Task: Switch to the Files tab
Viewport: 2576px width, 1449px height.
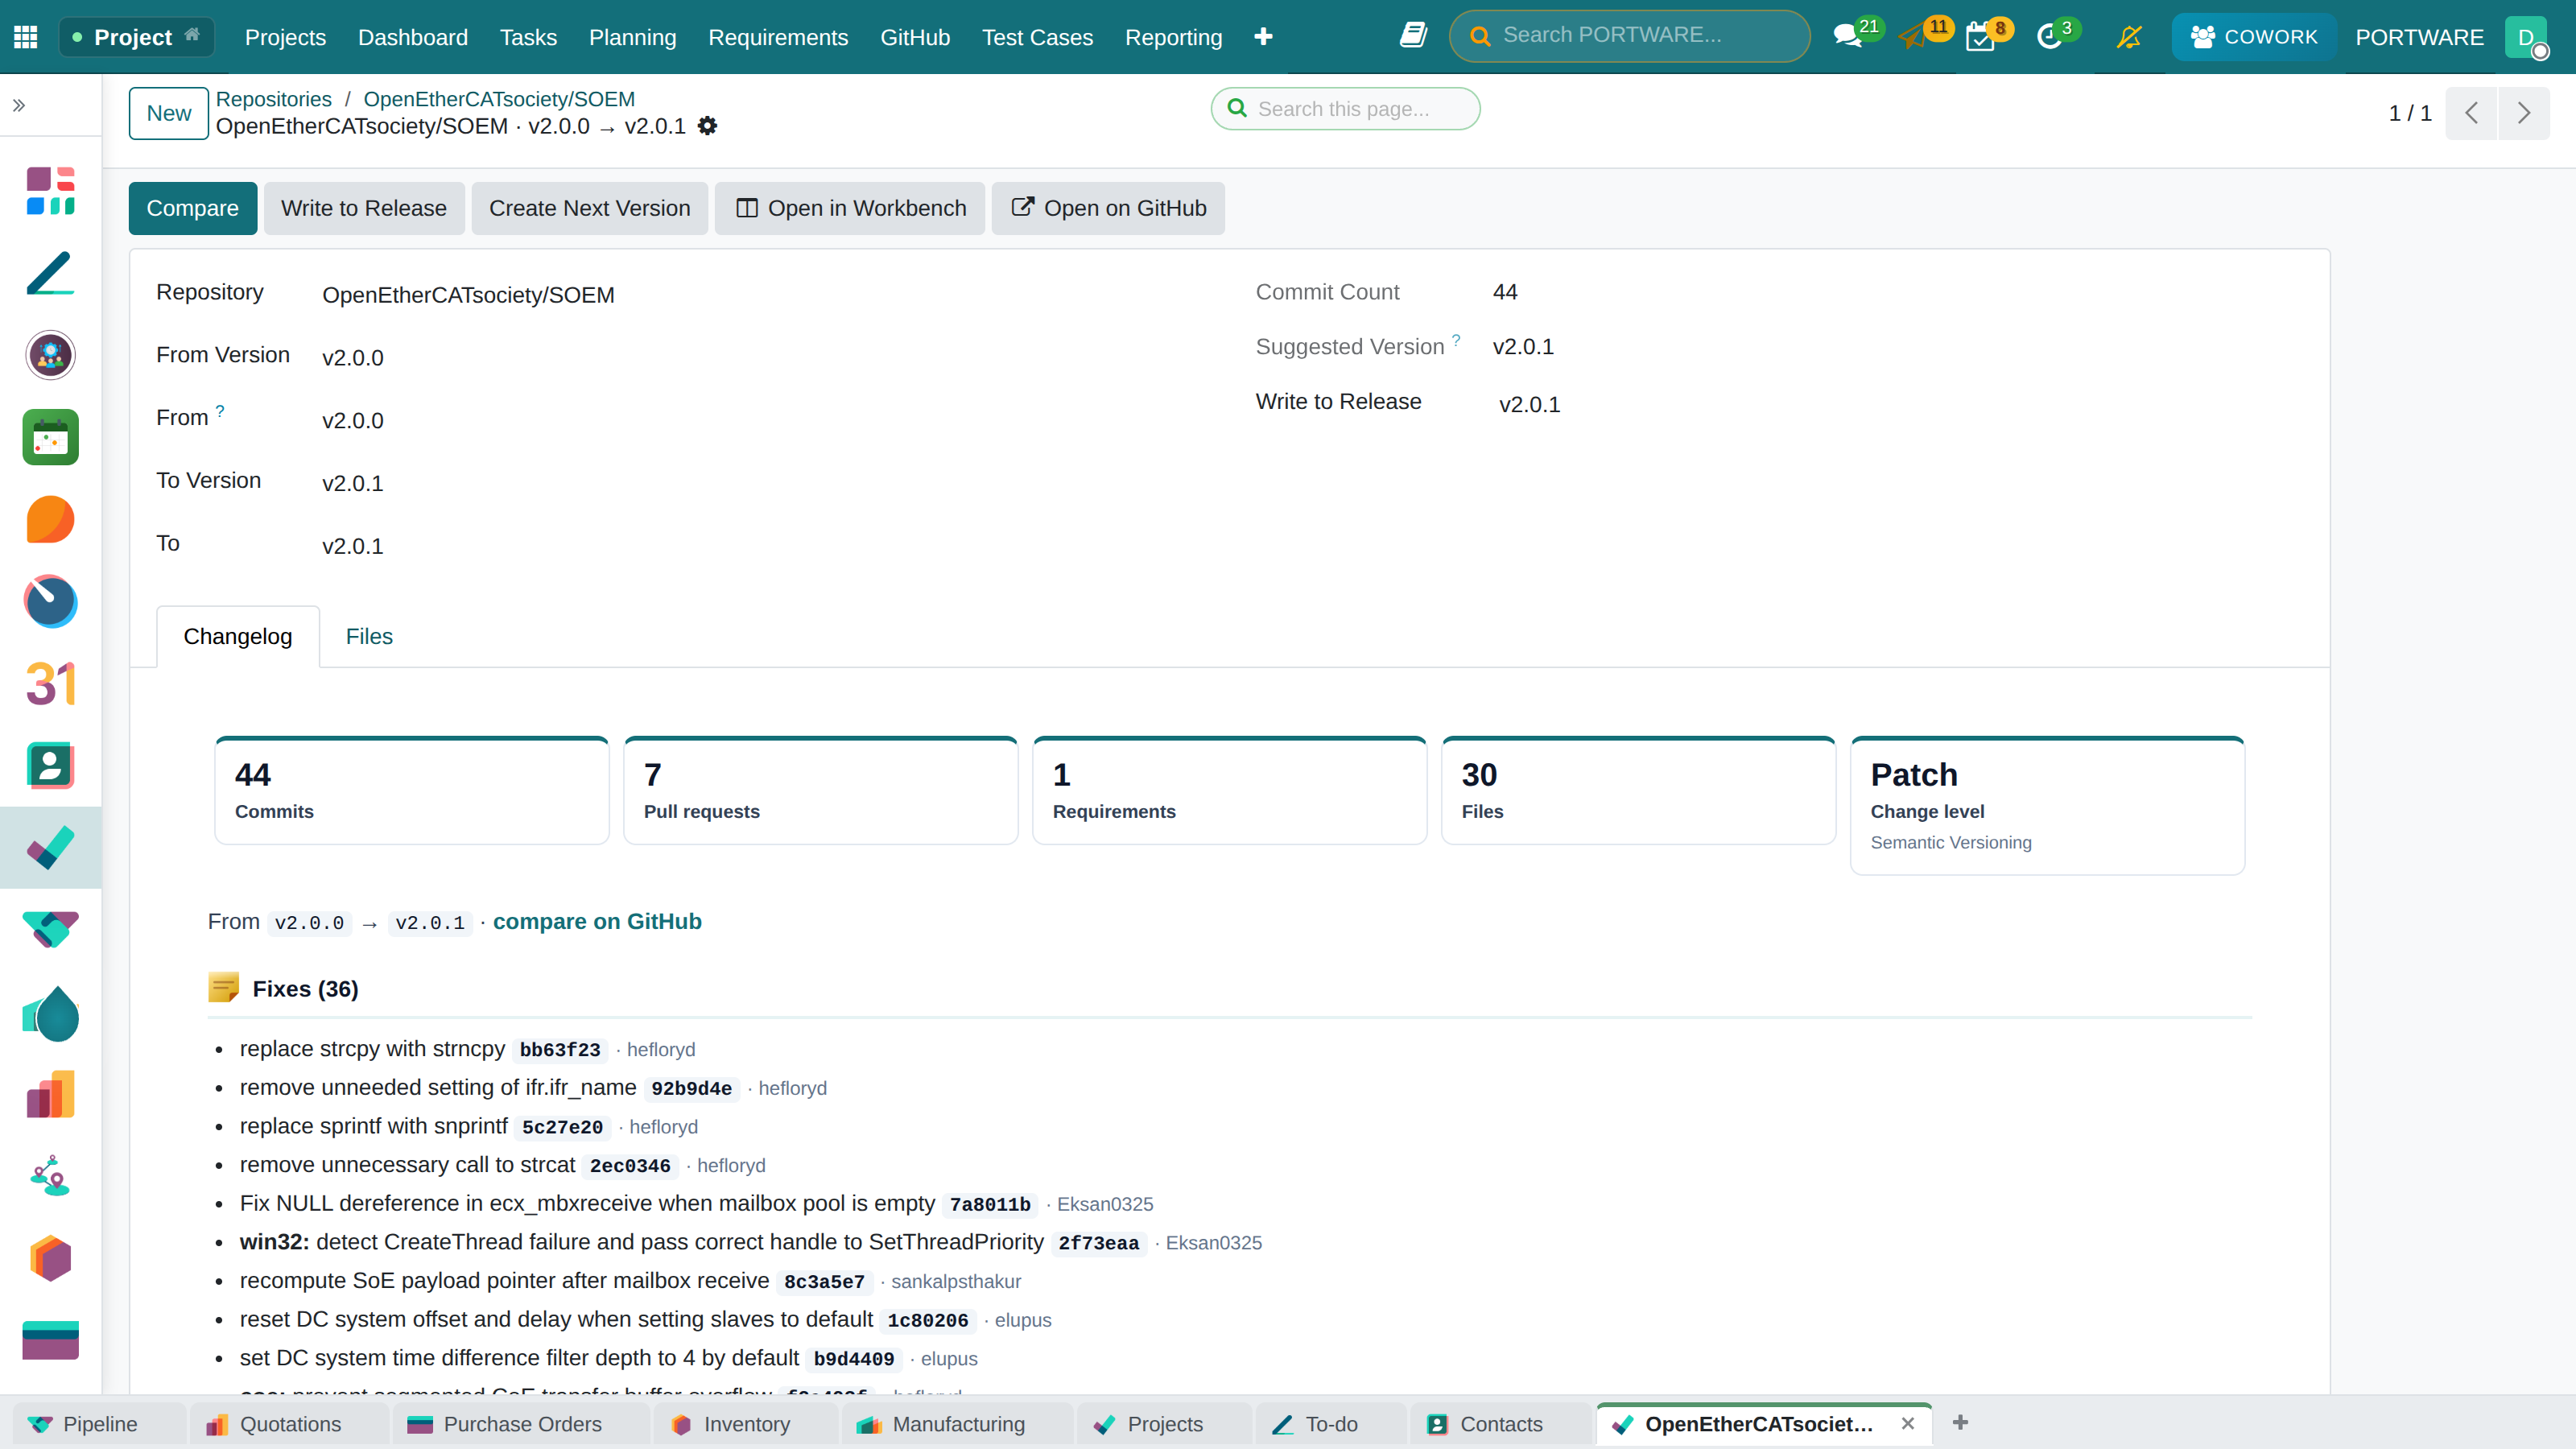Action: [369, 636]
